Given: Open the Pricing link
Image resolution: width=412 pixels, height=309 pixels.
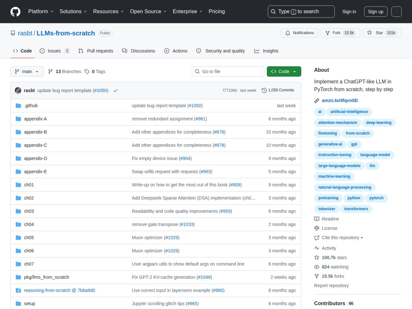Looking at the screenshot, I should 217,11.
